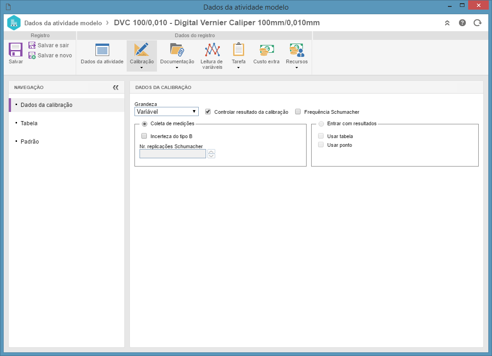Viewport: 492px width, 356px height.
Task: Click the Salvar e novo icon
Action: point(32,55)
